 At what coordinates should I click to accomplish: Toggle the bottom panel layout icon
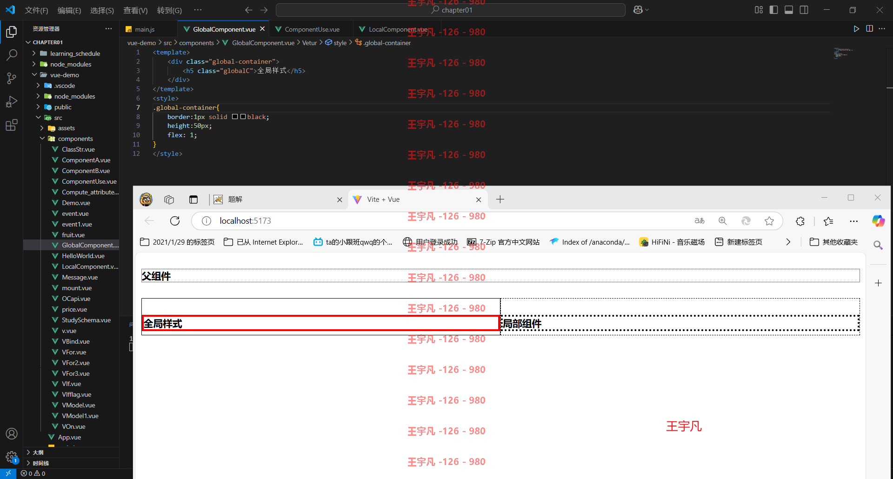(789, 10)
